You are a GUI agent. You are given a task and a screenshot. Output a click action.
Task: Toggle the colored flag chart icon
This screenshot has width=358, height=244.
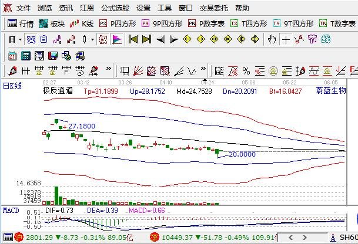tap(117, 40)
